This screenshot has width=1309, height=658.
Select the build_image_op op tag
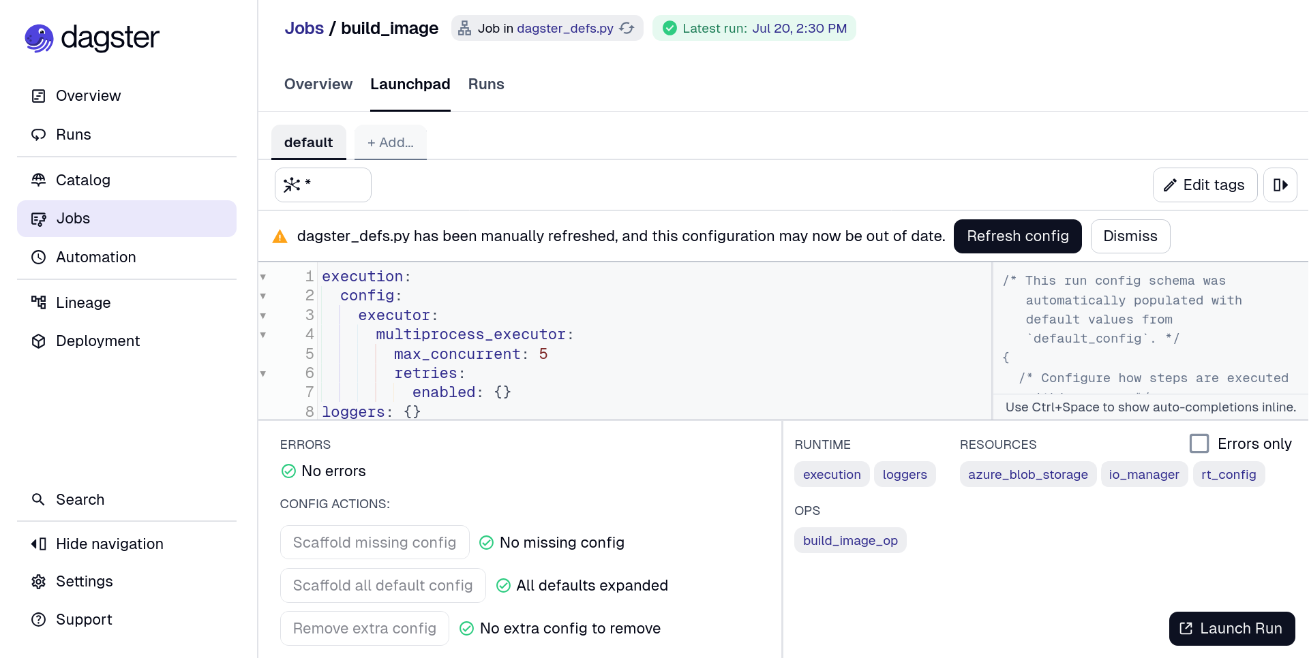point(850,540)
